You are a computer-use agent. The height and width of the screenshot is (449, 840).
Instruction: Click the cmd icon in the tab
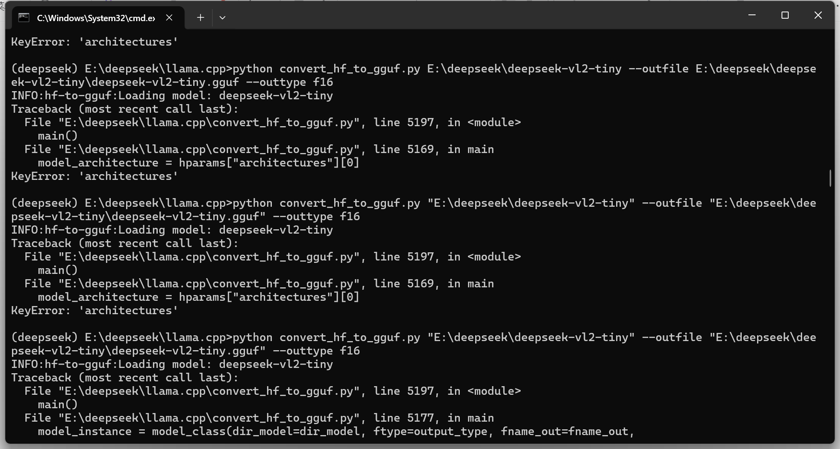click(x=23, y=18)
